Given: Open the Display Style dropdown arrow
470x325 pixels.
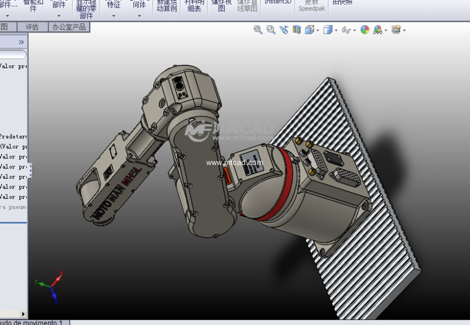Looking at the screenshot, I should [x=336, y=30].
